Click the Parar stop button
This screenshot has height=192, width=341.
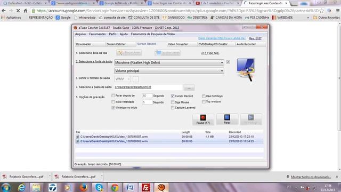pyautogui.click(x=227, y=119)
